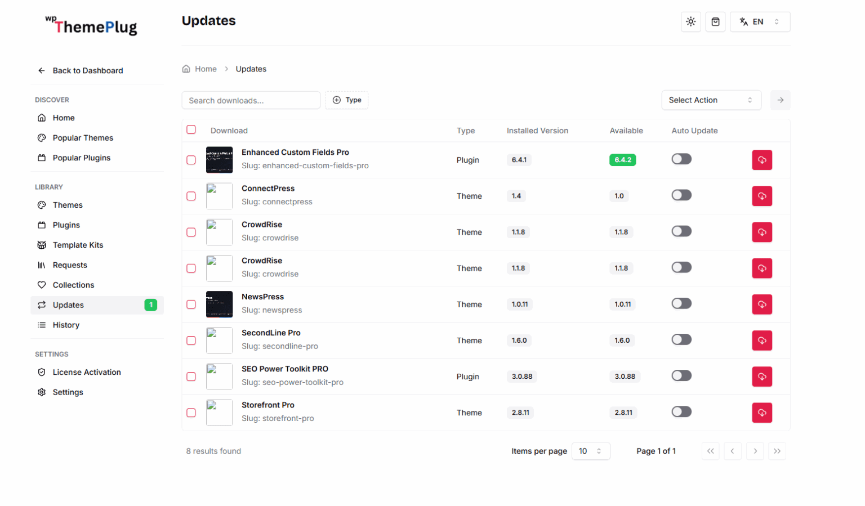The width and height of the screenshot is (865, 506).
Task: Open the EN language selector
Action: pos(760,21)
